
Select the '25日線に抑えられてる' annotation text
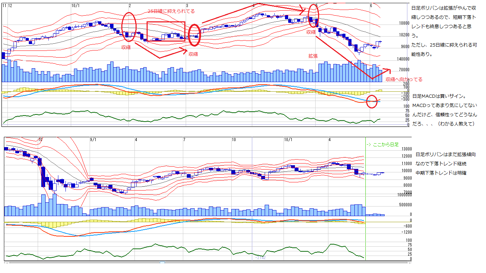click(171, 11)
